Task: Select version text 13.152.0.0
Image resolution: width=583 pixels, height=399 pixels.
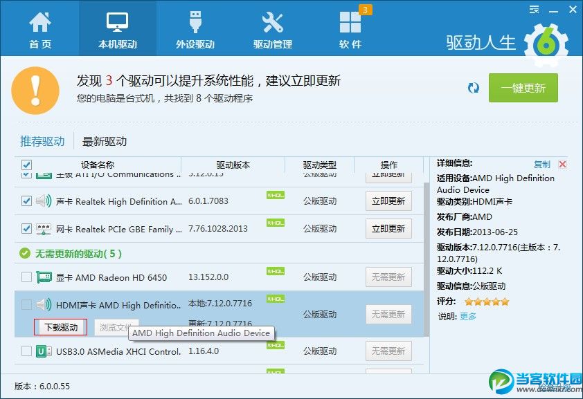Action: 208,277
